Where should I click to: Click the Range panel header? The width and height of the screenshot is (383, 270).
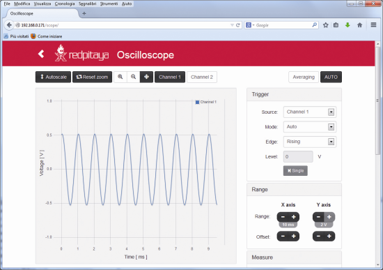[x=294, y=190]
